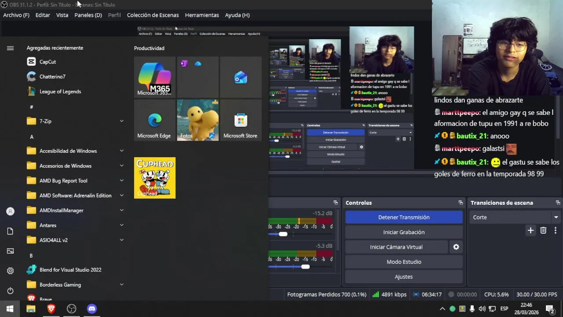This screenshot has width=563, height=317.
Task: Click the Windows Start button
Action: [10, 309]
